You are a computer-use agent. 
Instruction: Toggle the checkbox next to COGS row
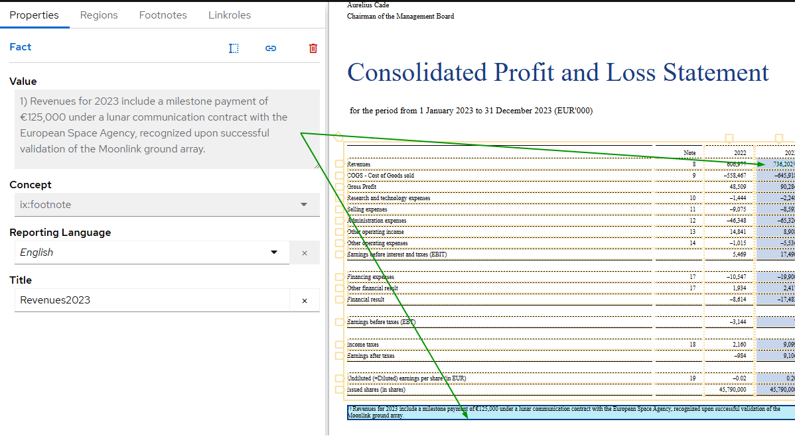click(338, 174)
